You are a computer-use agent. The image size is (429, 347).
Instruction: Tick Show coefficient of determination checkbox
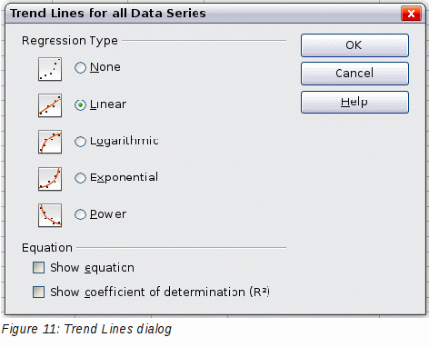(38, 292)
